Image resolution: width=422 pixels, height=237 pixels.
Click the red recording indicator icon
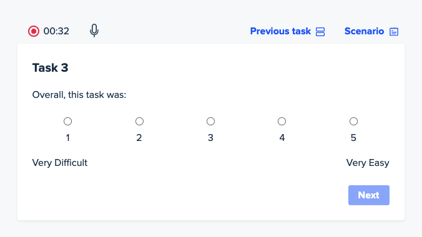[34, 31]
